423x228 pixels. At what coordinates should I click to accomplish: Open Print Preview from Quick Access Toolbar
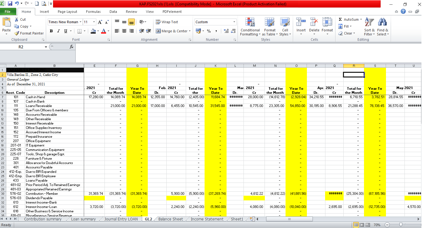point(44,4)
